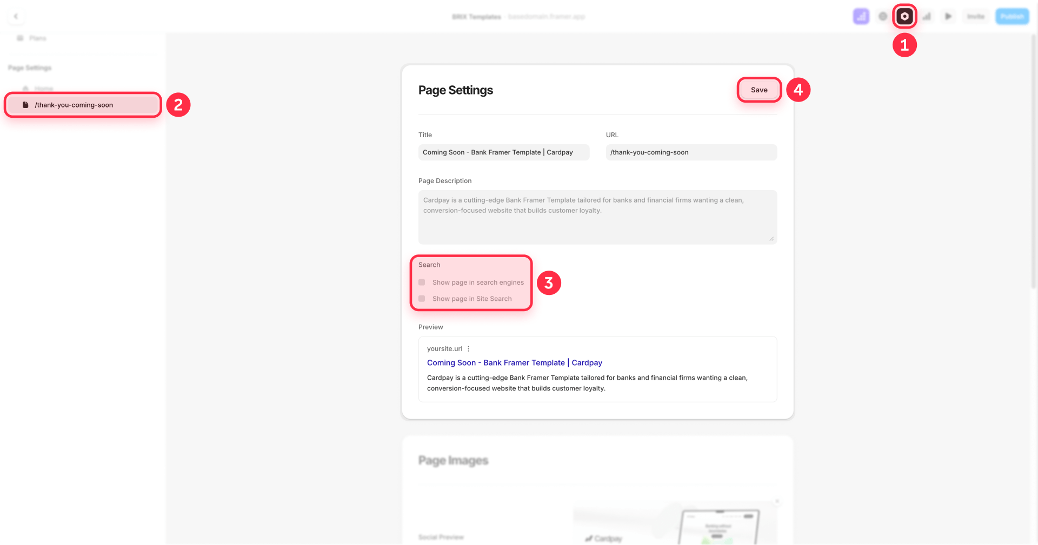Click the Page Description text area
Screen dimensions: 1038x545
[x=597, y=217]
